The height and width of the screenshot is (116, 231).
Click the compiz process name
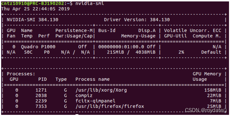point(84,96)
